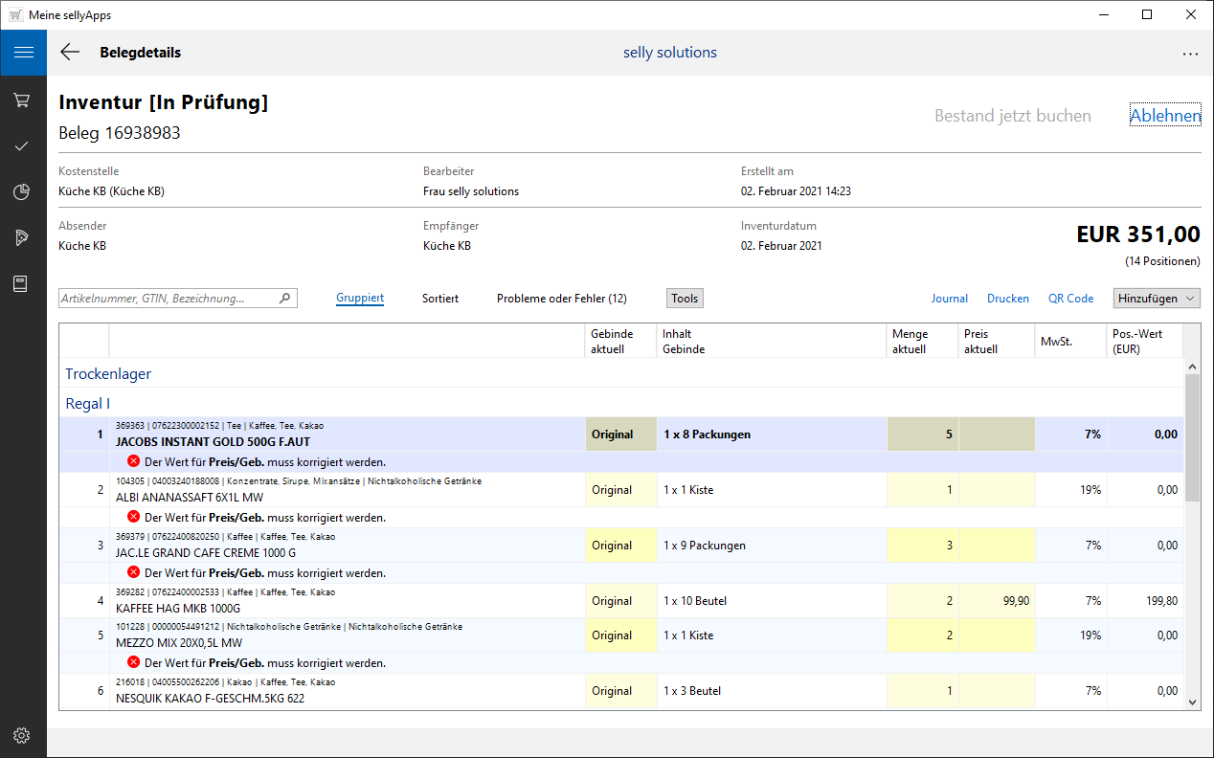Open settings gear in sidebar
The height and width of the screenshot is (758, 1214).
23,735
